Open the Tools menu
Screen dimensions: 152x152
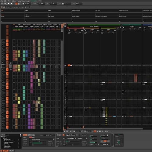tap(23, 1)
